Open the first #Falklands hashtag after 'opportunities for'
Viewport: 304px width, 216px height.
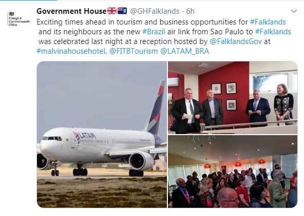(268, 22)
